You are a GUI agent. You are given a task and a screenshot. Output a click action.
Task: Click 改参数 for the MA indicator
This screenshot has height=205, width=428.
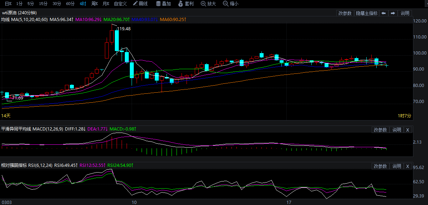pyautogui.click(x=345, y=13)
